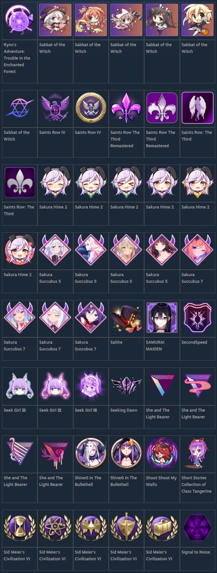Choose the Sabbat of the Witch pentagram badge

tap(20, 108)
